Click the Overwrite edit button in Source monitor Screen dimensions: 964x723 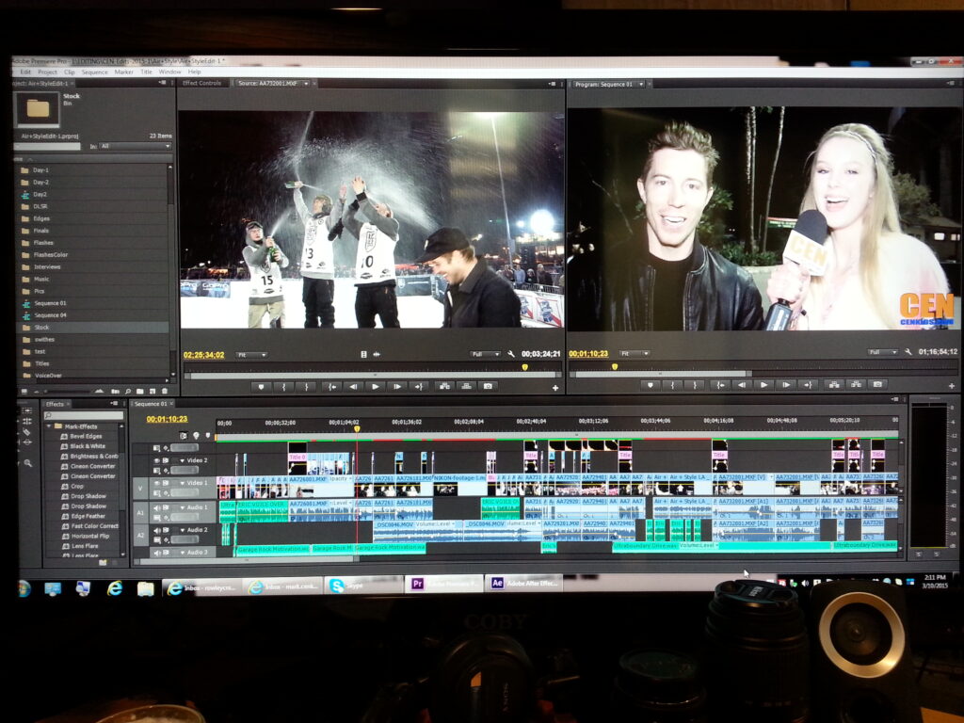click(x=466, y=386)
